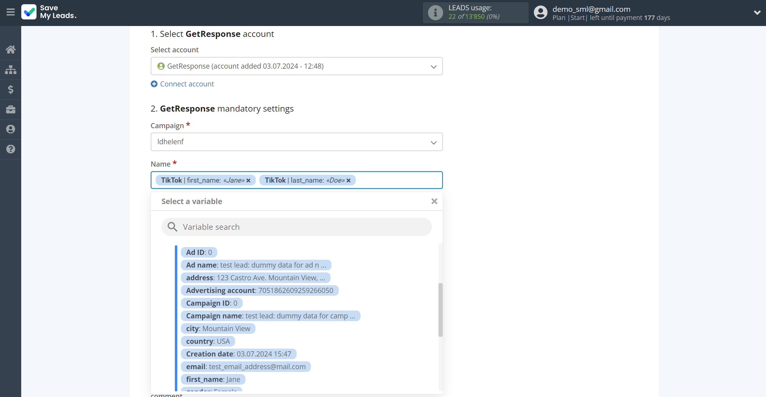Remove the TikTok first_name tag
The height and width of the screenshot is (397, 766).
pos(248,181)
